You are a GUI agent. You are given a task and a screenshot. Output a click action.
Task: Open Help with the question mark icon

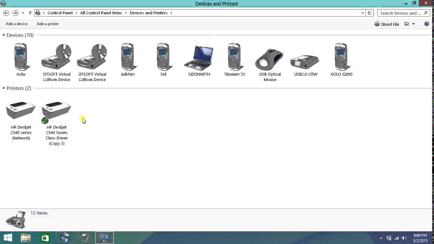pos(427,24)
